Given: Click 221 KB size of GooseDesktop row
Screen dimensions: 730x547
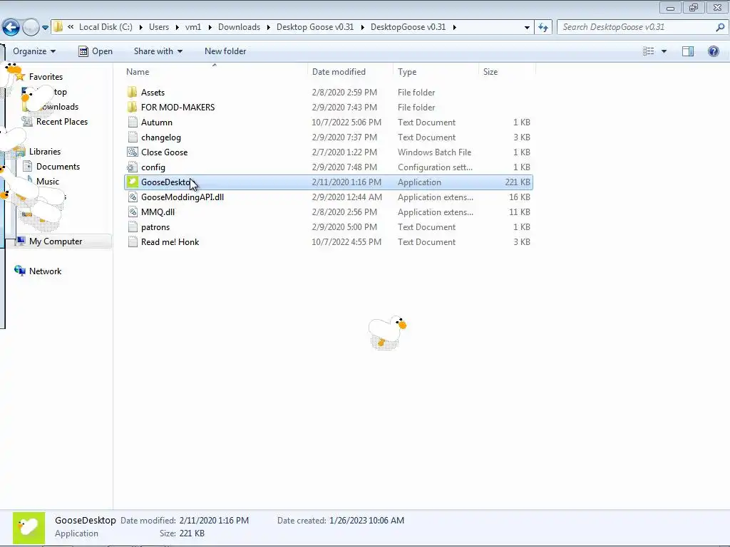Looking at the screenshot, I should (x=518, y=182).
